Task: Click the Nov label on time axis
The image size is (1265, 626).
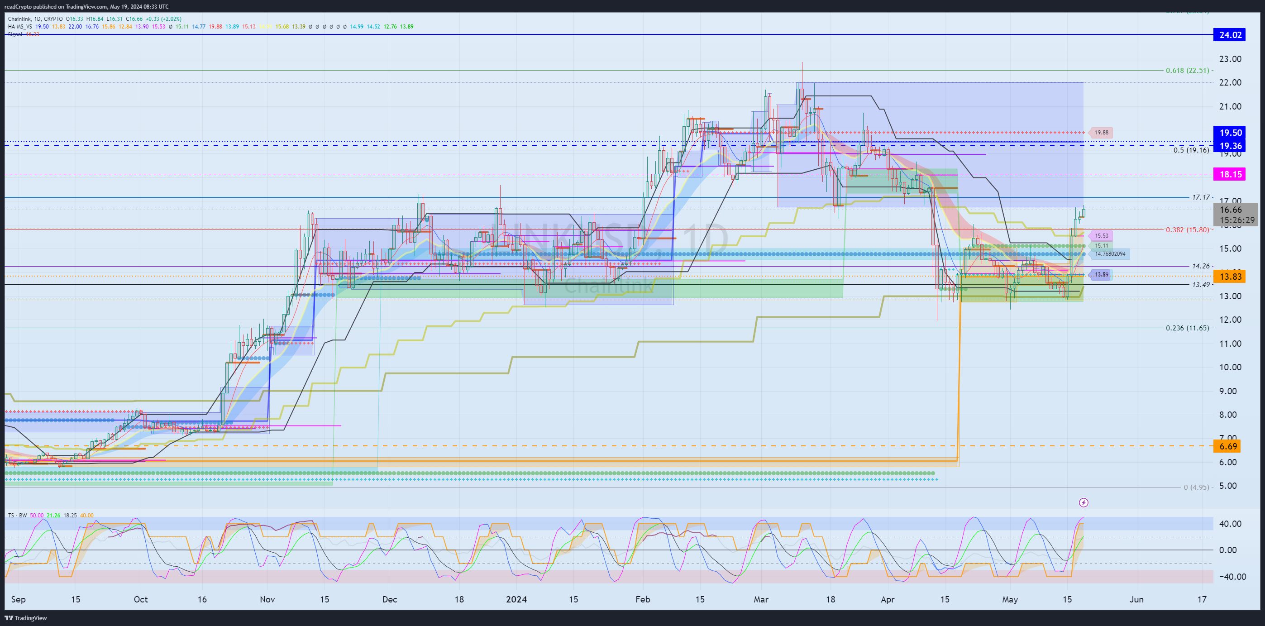Action: (x=267, y=599)
